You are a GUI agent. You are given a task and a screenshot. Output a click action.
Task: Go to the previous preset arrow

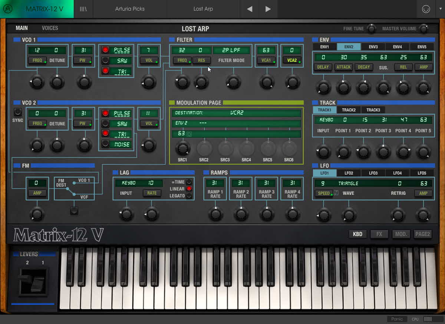pos(250,9)
